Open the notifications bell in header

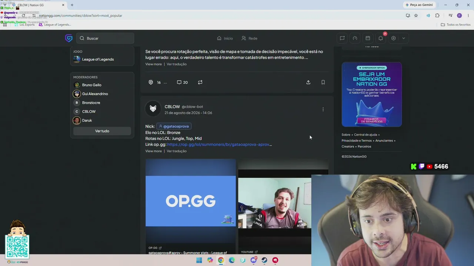click(x=381, y=38)
